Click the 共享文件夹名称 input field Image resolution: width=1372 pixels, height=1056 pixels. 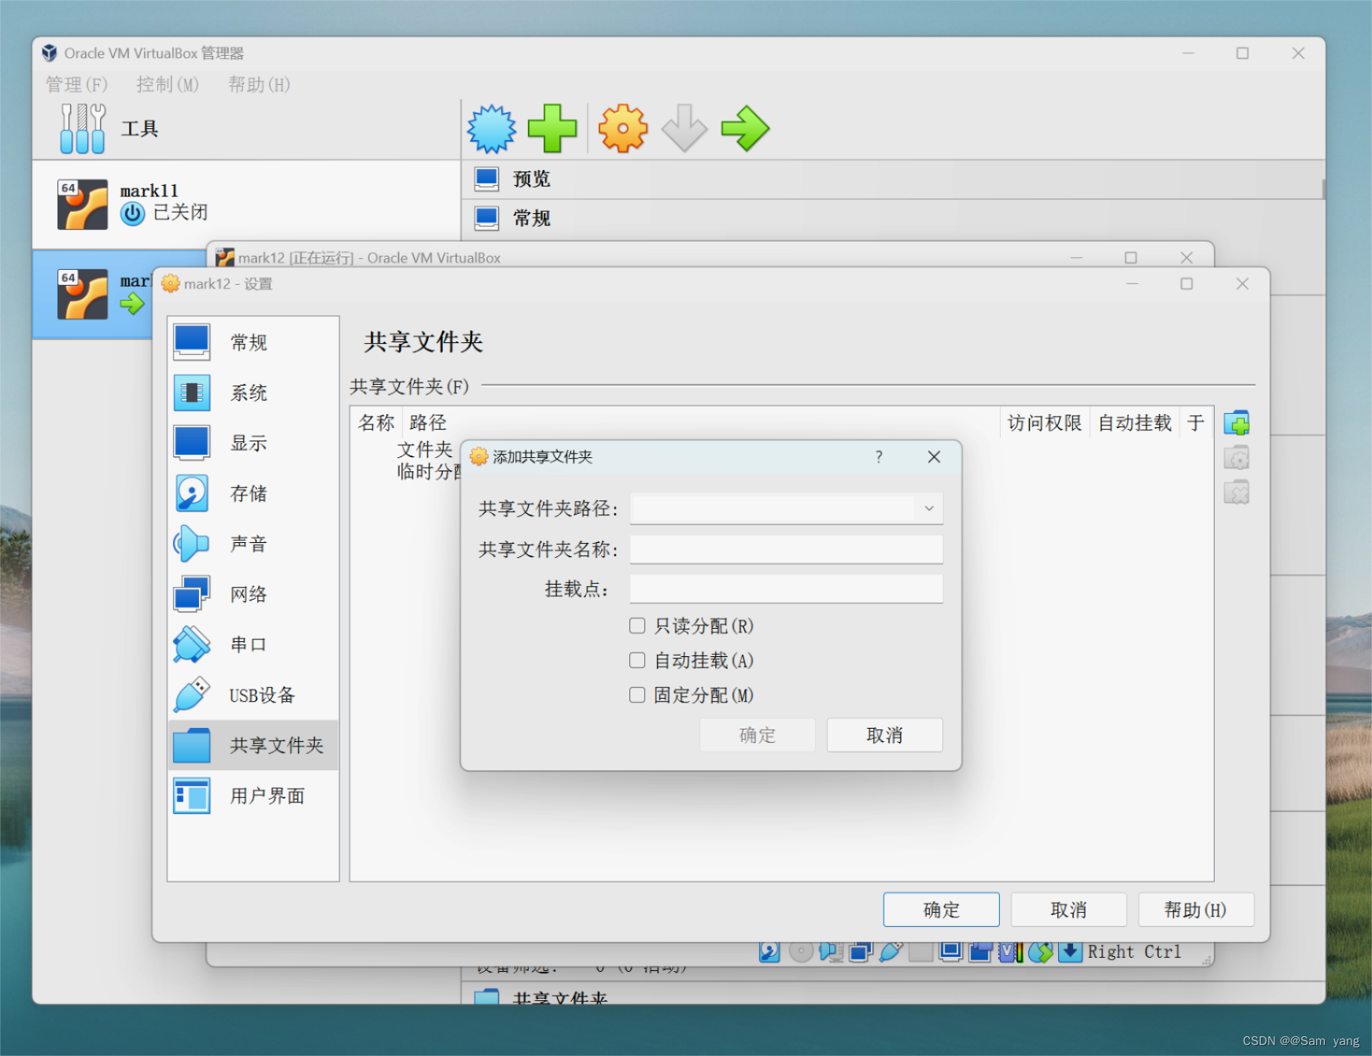click(x=786, y=549)
